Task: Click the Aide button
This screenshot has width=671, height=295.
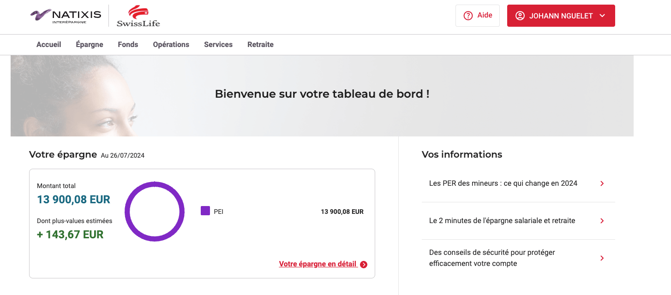Action: coord(478,16)
